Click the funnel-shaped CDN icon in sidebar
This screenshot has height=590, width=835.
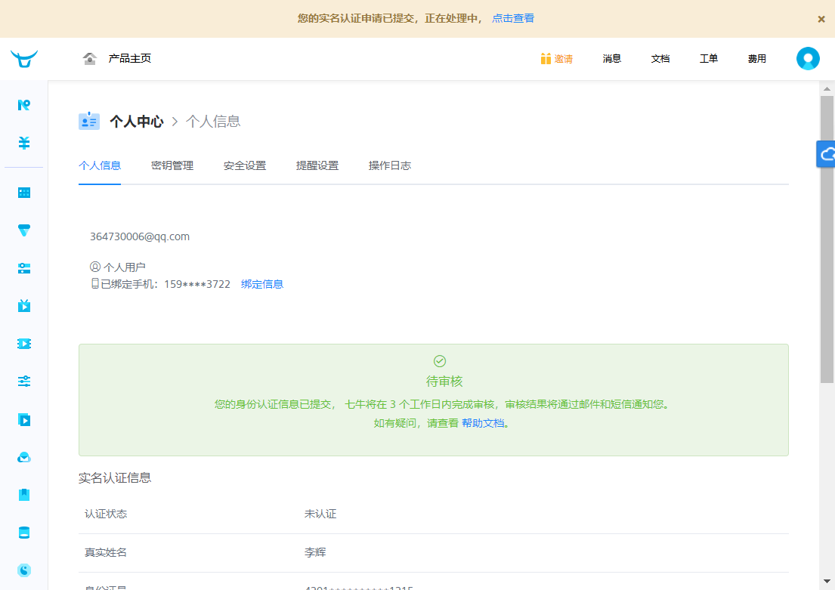(x=23, y=230)
